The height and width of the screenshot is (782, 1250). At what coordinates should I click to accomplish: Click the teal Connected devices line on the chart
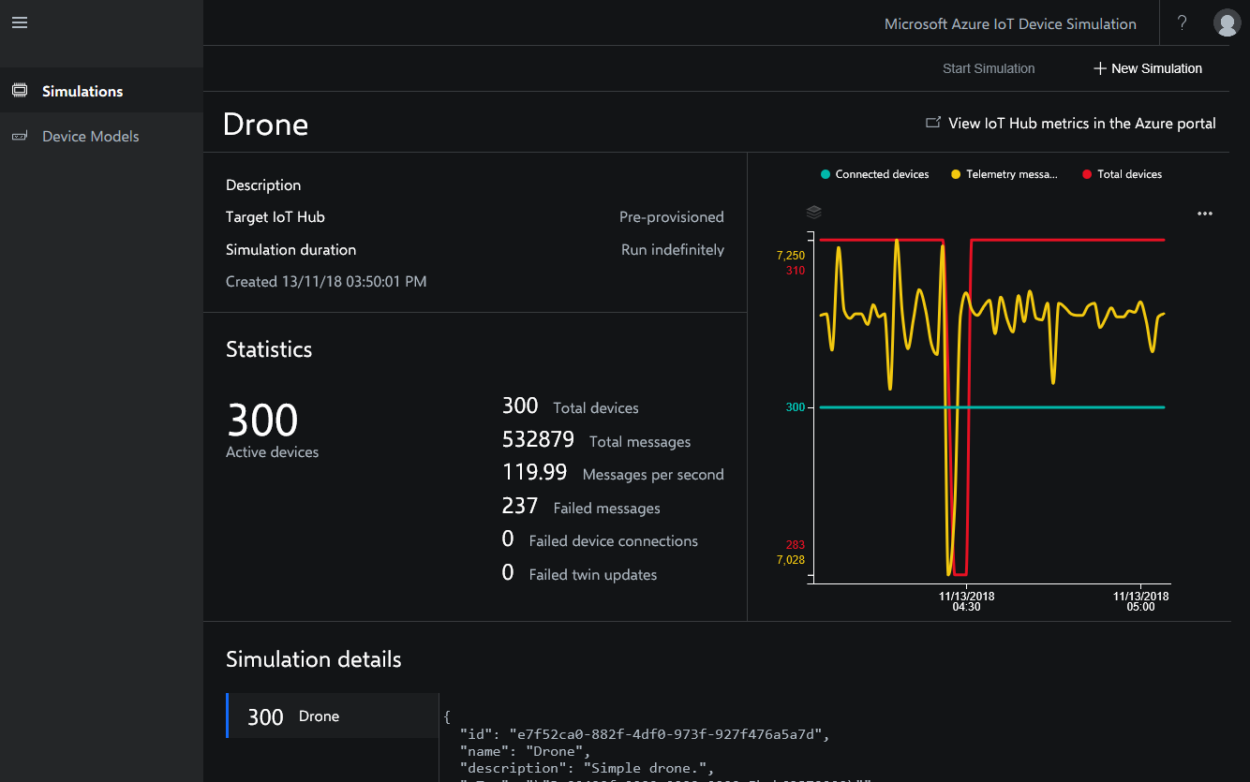(1031, 407)
